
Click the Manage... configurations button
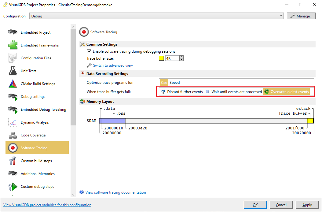pyautogui.click(x=301, y=16)
